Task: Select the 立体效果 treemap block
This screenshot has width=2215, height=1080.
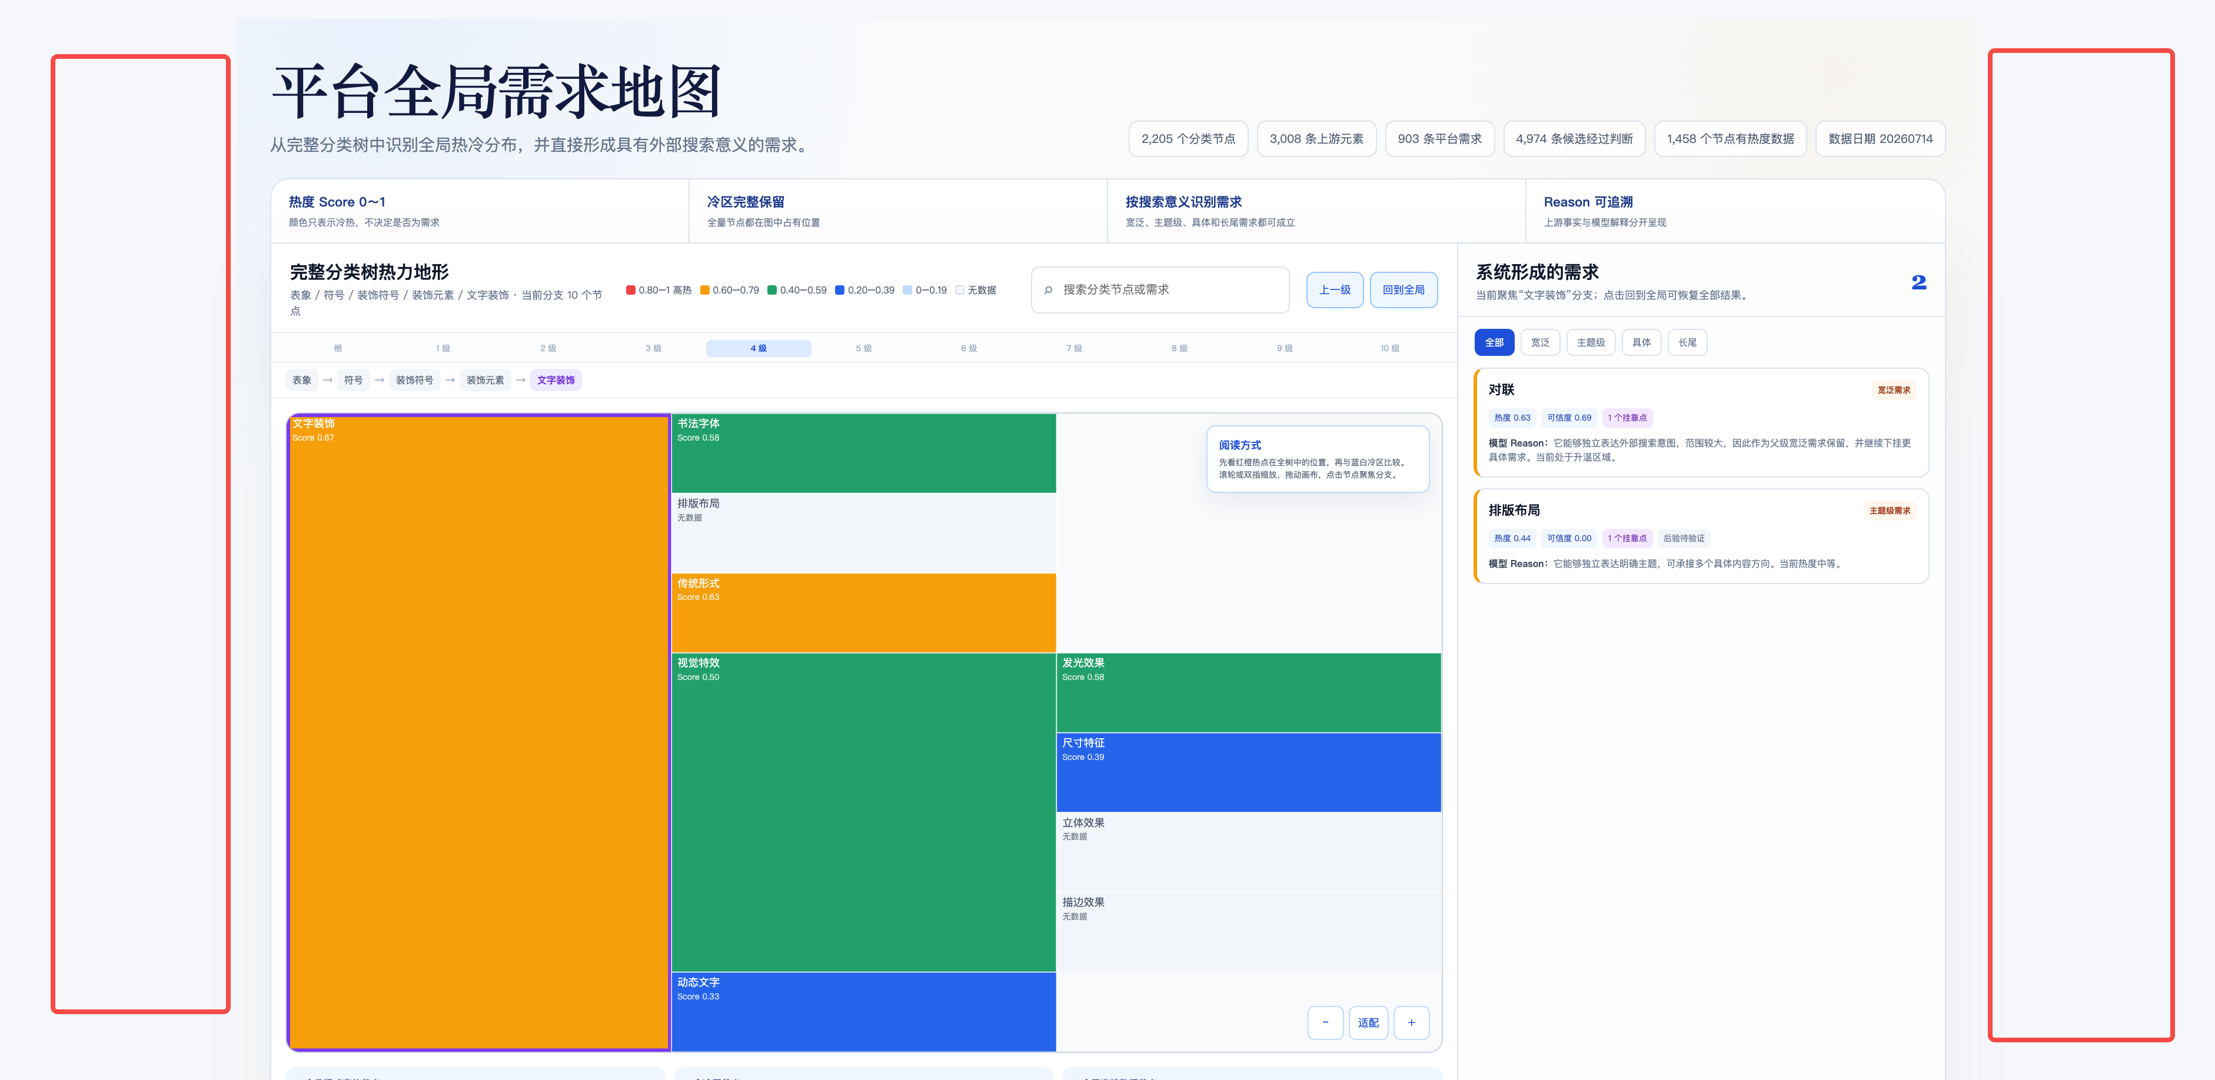Action: pyautogui.click(x=1249, y=852)
